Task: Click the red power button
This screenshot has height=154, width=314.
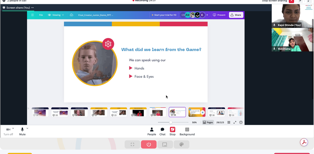Action: 149,144
